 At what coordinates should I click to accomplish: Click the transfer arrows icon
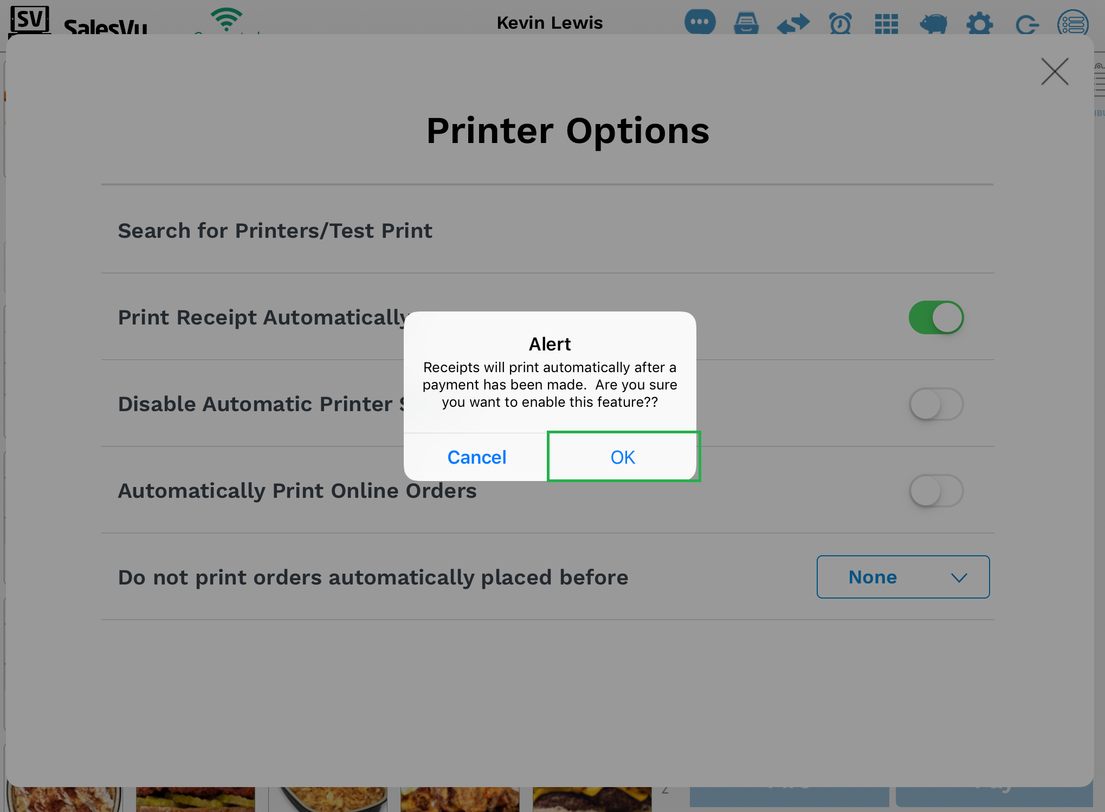[793, 24]
